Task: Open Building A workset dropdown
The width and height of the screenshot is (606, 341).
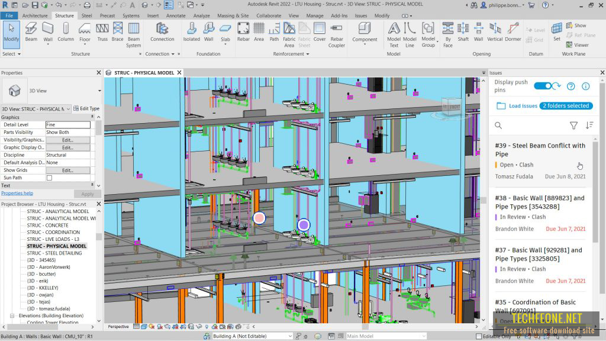Action: [290, 336]
